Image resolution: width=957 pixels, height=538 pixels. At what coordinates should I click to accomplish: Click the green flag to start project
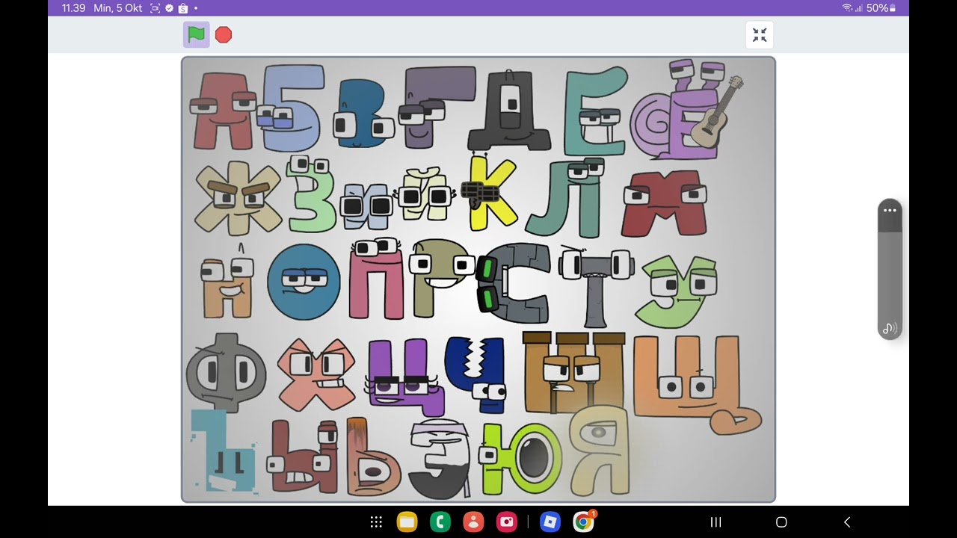pyautogui.click(x=196, y=34)
